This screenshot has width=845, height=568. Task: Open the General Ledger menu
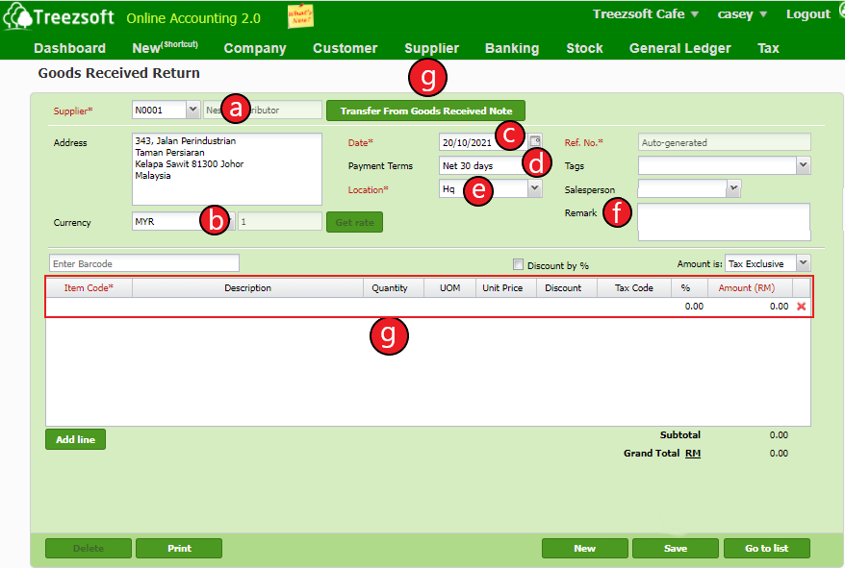tap(680, 48)
